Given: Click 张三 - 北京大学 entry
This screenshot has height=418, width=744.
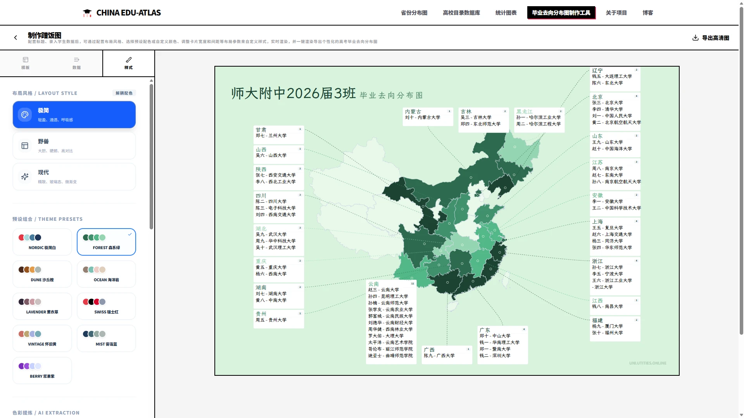Looking at the screenshot, I should pyautogui.click(x=608, y=103).
